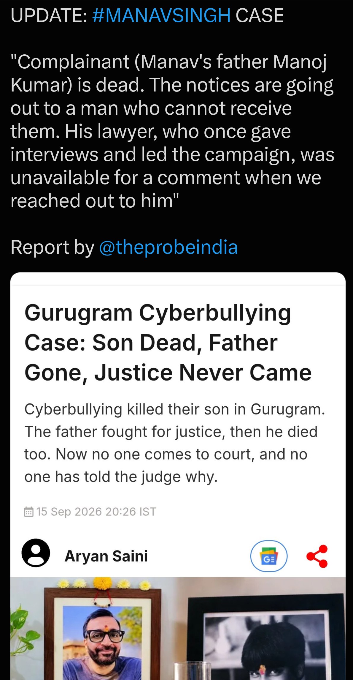This screenshot has width=353, height=680.
Task: Tap the marigold garland atop the frame
Action: point(104,584)
